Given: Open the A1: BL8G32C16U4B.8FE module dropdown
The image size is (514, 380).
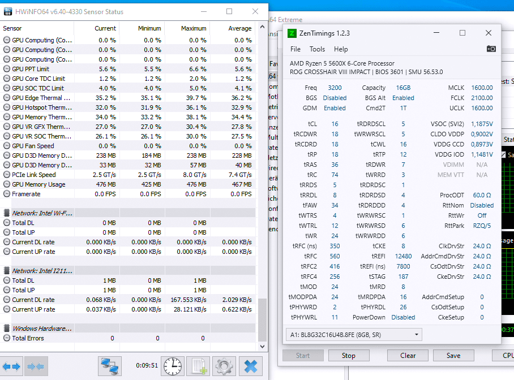Looking at the screenshot, I should [354, 335].
